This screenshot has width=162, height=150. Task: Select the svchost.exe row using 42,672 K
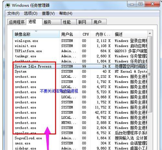click(80, 112)
